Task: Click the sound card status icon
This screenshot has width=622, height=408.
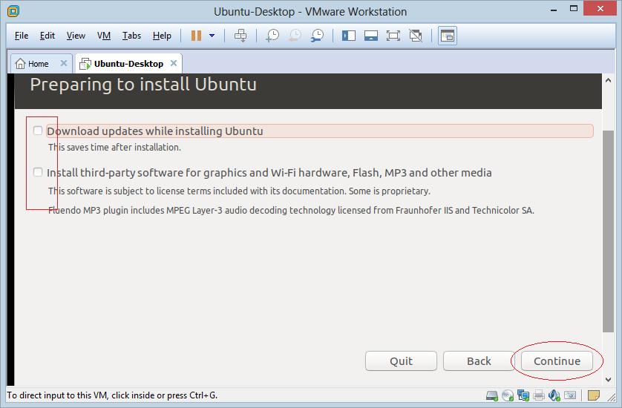Action: click(x=554, y=395)
